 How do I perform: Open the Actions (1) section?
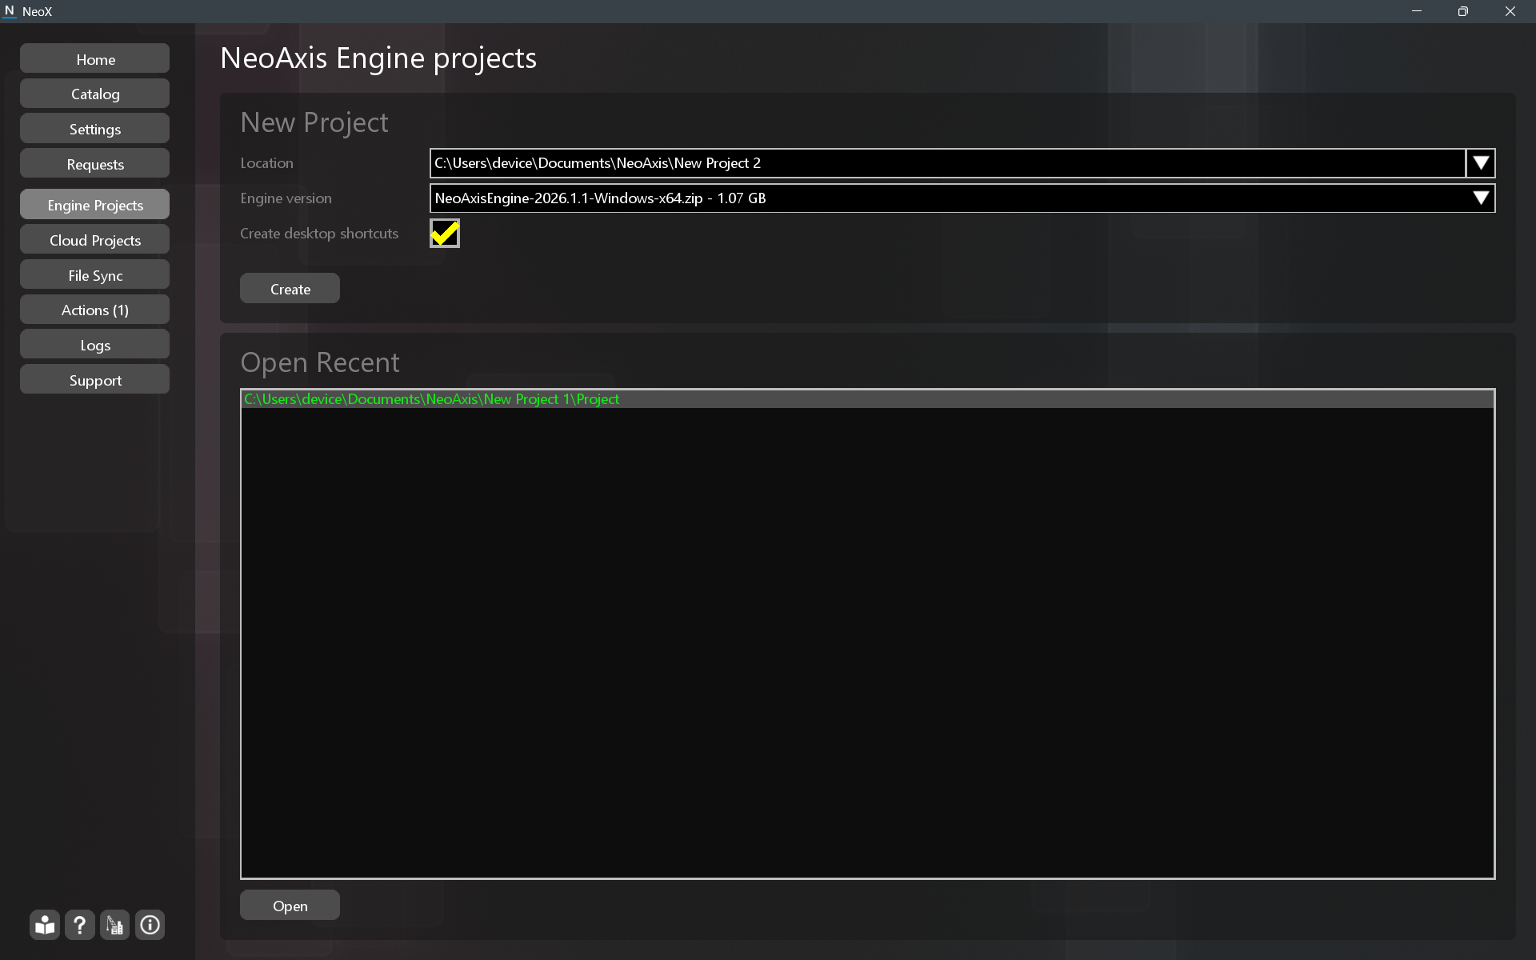[x=94, y=310]
